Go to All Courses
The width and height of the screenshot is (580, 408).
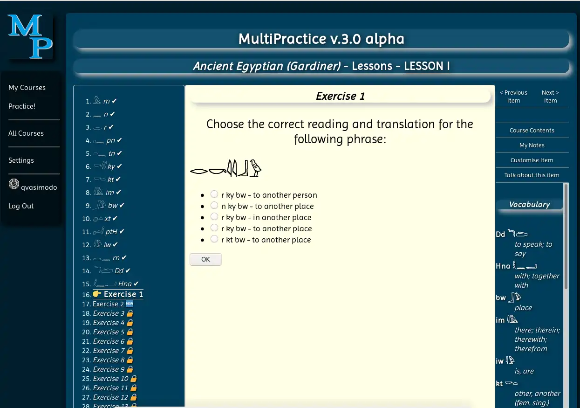pos(26,133)
